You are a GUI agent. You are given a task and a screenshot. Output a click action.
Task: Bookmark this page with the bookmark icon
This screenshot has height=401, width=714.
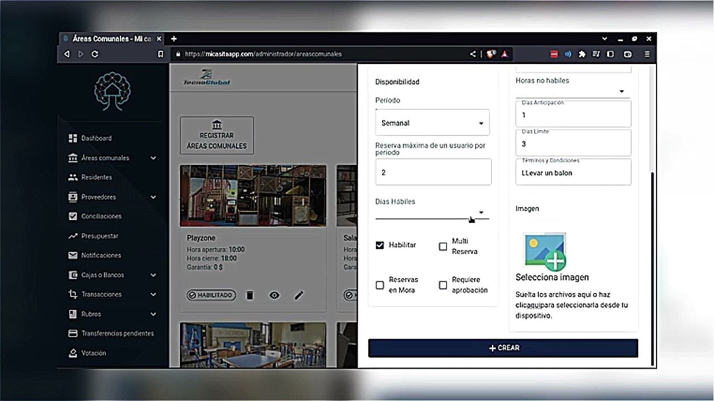[x=161, y=54]
